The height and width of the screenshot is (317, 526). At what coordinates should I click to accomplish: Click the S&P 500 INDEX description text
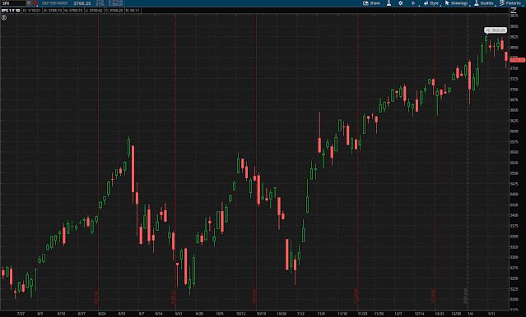pyautogui.click(x=54, y=3)
